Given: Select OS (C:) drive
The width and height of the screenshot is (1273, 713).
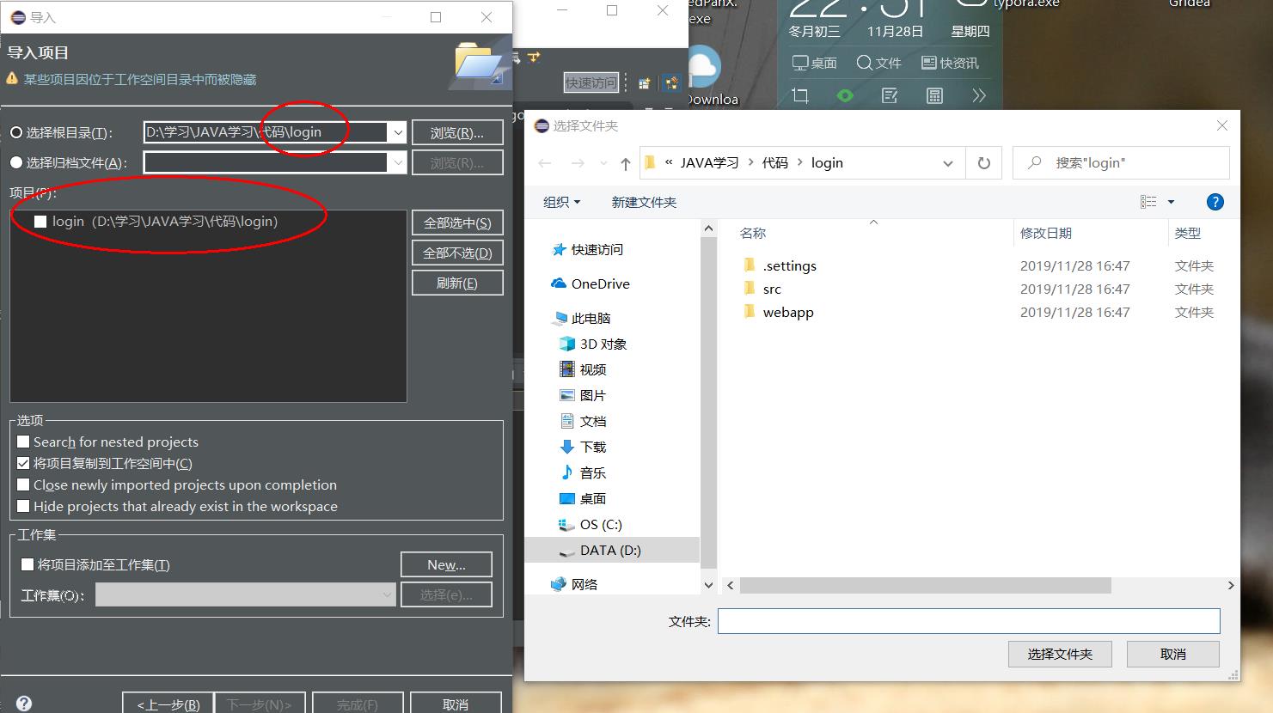Looking at the screenshot, I should tap(591, 524).
